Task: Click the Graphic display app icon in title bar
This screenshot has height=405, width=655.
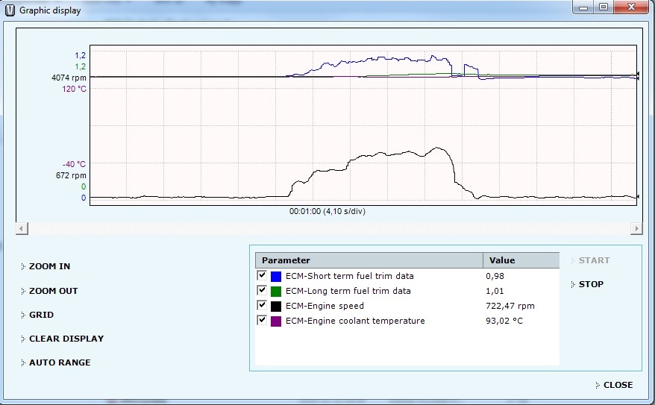Action: coord(9,10)
